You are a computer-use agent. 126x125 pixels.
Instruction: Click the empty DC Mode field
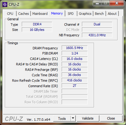pyautogui.click(x=97, y=30)
